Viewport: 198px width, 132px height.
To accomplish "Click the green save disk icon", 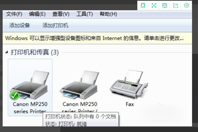I will [x=165, y=6].
